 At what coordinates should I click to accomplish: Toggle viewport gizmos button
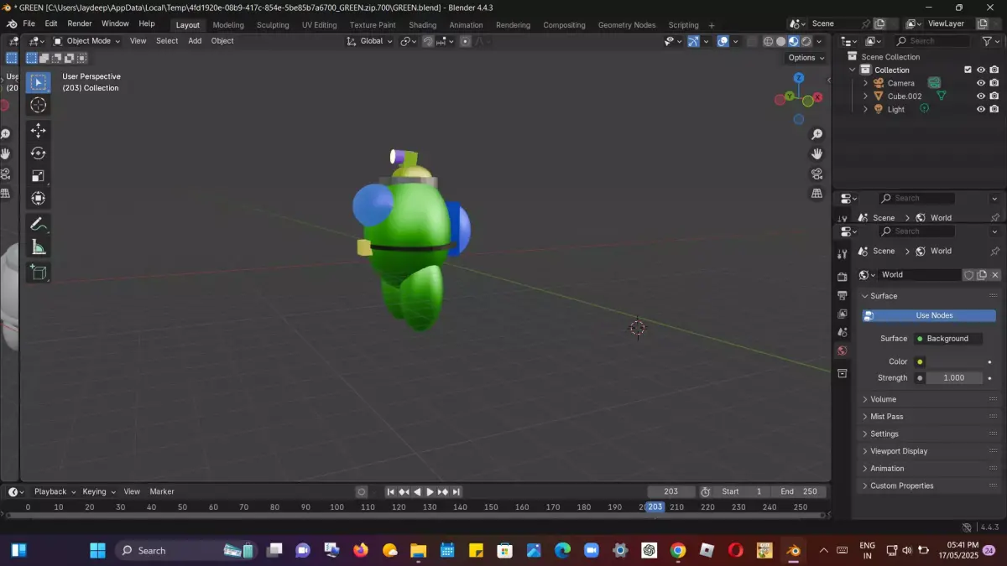[x=693, y=41]
